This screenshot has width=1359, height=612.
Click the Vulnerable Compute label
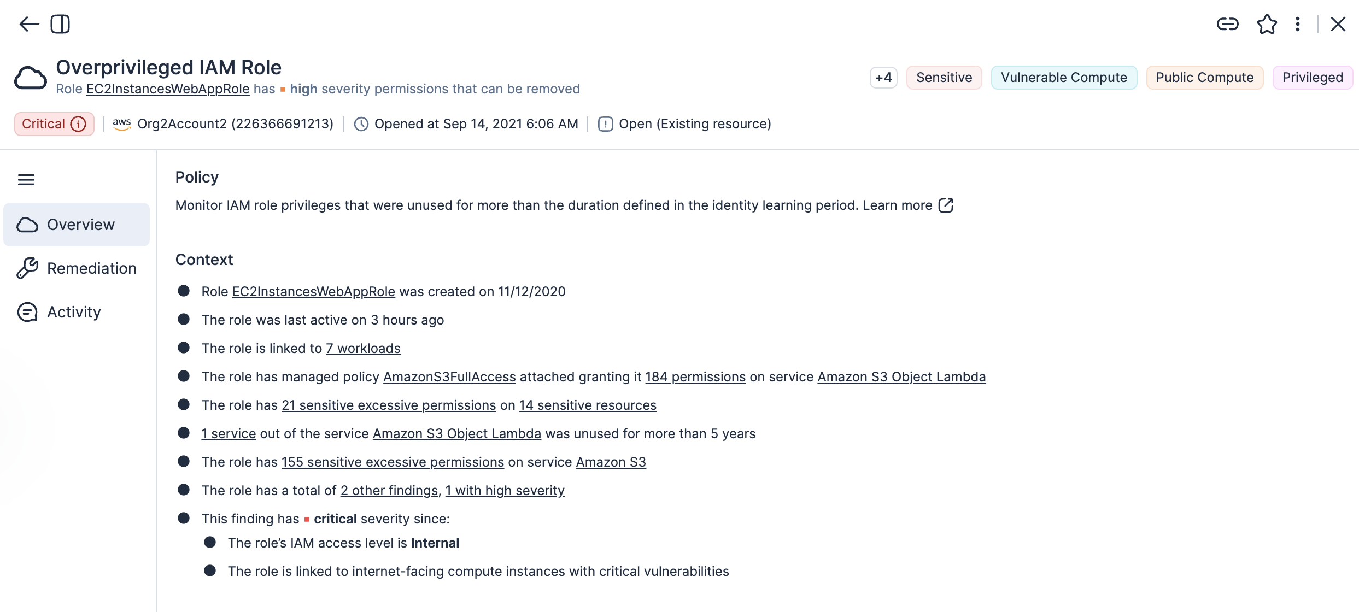pyautogui.click(x=1064, y=78)
